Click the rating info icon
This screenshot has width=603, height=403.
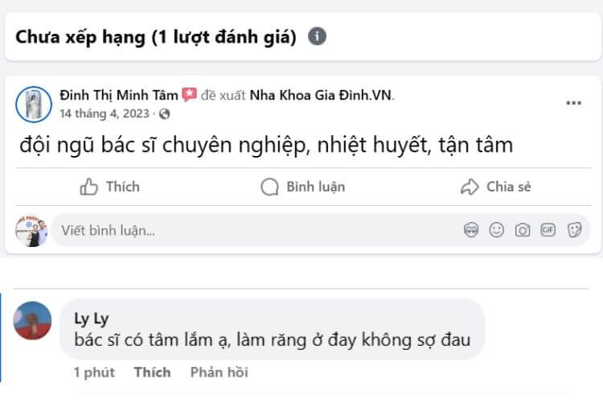[x=318, y=36]
